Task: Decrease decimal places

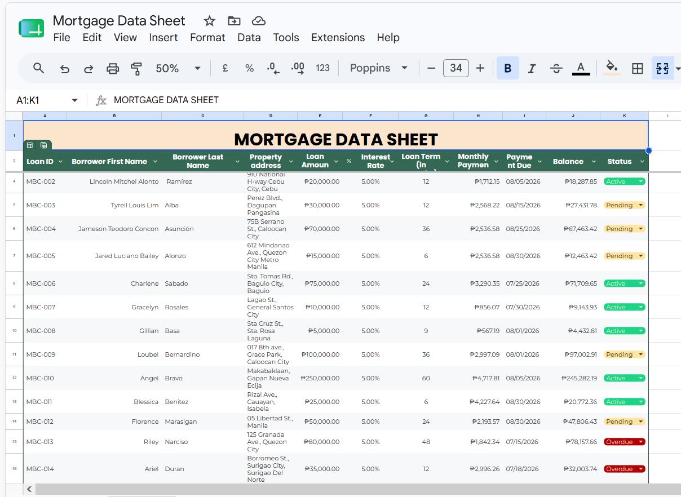Action: [x=273, y=68]
